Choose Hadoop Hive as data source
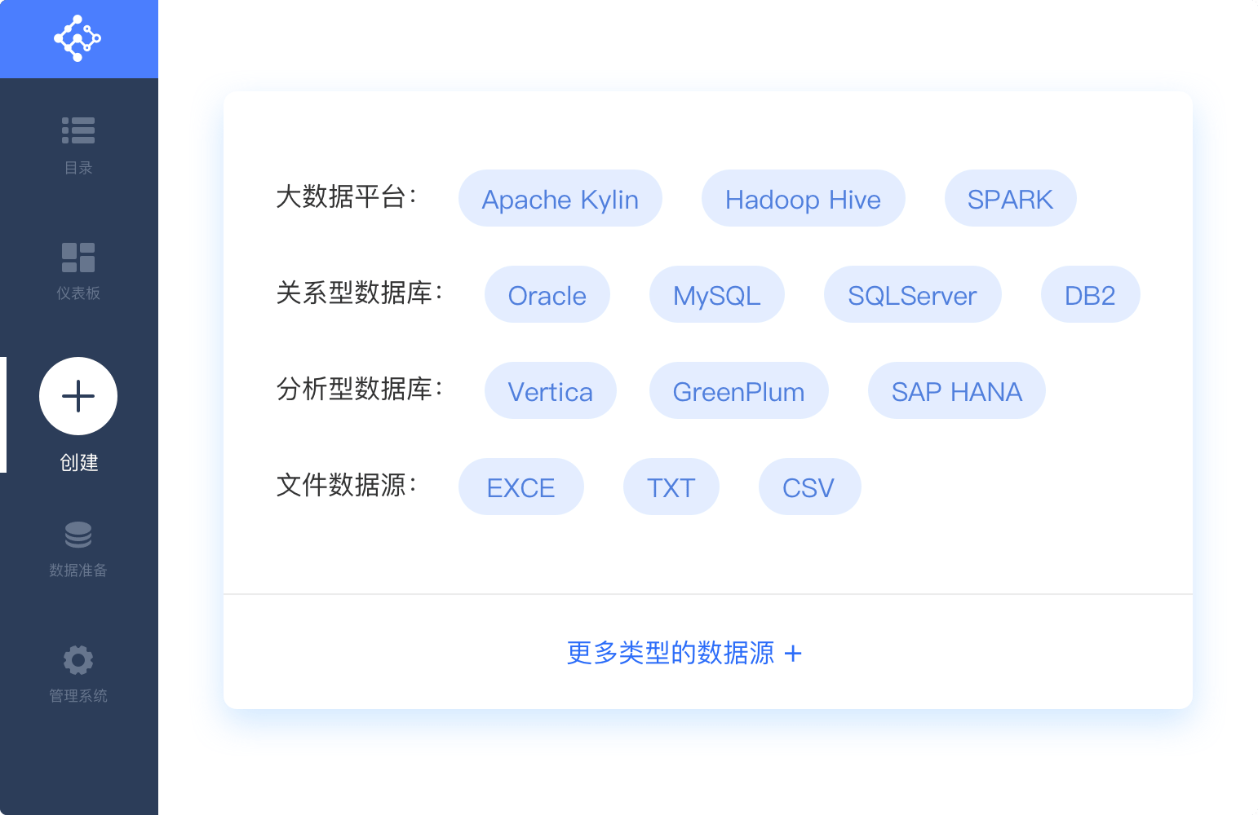Viewport: 1258px width, 815px height. pos(803,199)
